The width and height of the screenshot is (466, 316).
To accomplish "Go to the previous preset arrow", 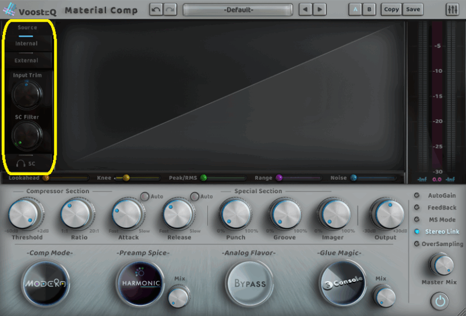I will click(306, 10).
